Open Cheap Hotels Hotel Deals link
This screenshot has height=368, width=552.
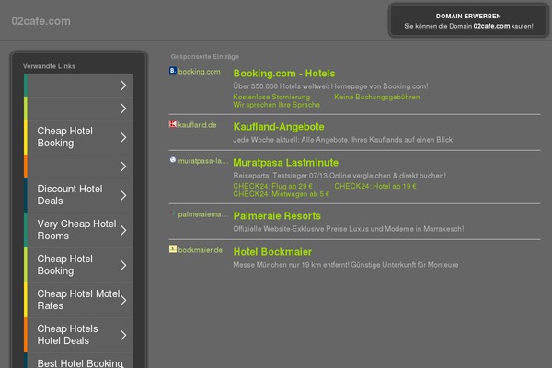click(78, 335)
